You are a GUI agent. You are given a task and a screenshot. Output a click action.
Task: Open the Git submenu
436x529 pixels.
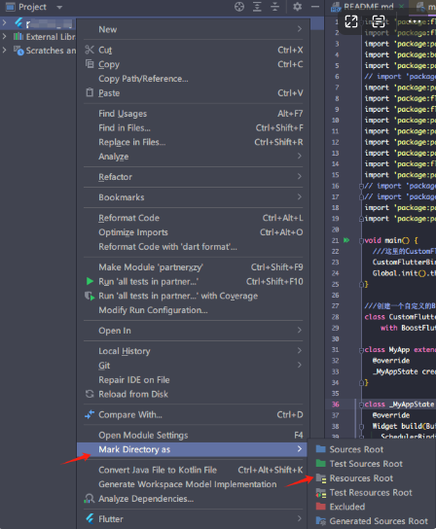point(193,366)
